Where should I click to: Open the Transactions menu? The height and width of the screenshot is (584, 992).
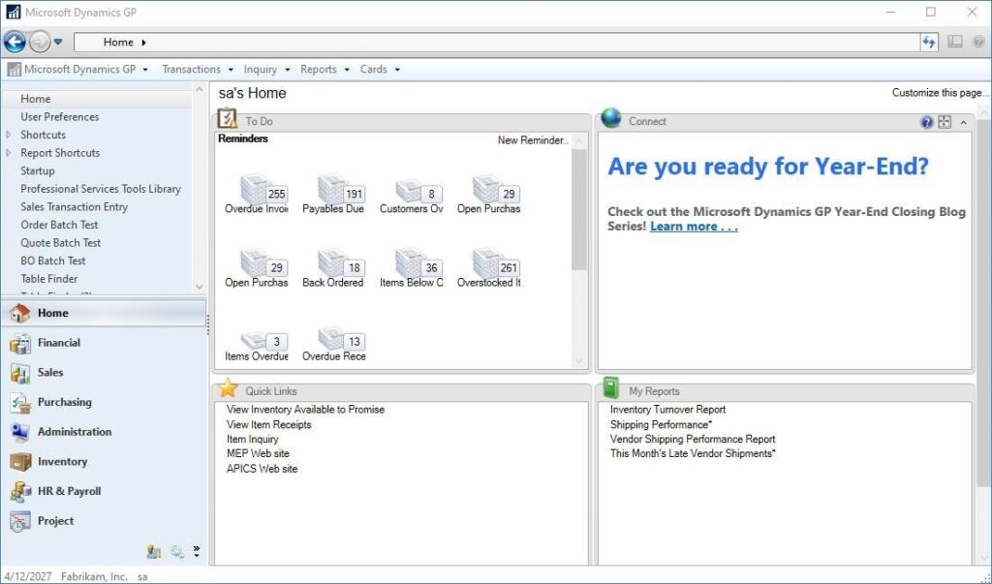198,69
